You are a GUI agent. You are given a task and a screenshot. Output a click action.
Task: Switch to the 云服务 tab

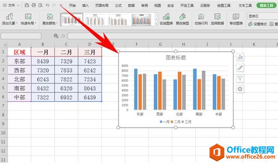(x=205, y=5)
